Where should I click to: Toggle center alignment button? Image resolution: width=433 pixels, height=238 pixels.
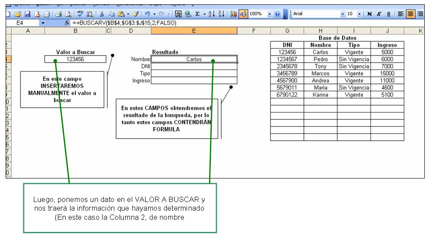(410, 14)
